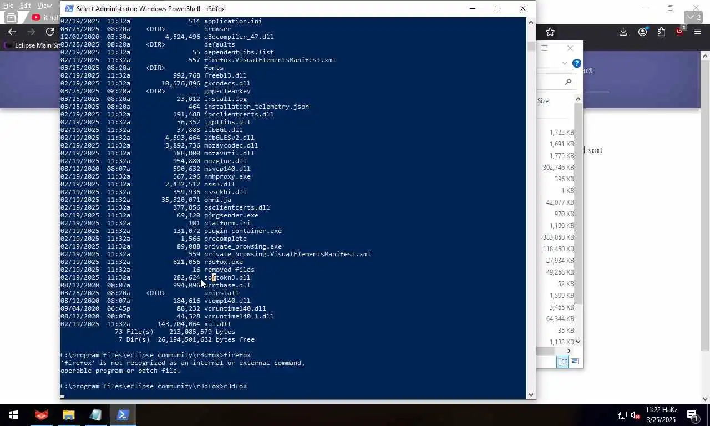The width and height of the screenshot is (710, 426).
Task: Click the uninstall directory entry in listing
Action: coord(221,293)
